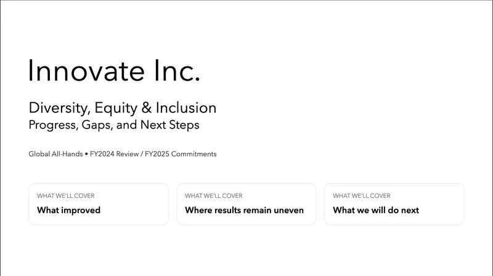Click the "Innovate Inc." title text
This screenshot has width=493, height=276.
coord(115,71)
